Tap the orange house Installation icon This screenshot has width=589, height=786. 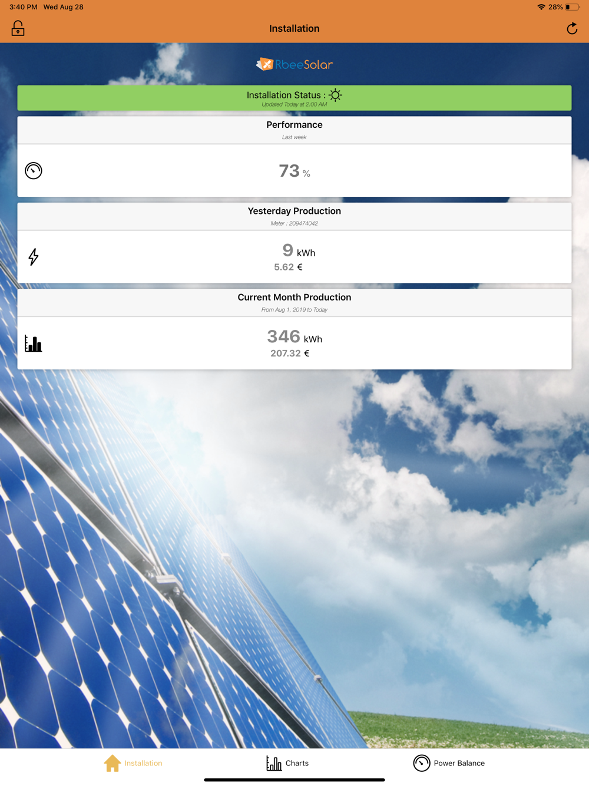(x=112, y=763)
